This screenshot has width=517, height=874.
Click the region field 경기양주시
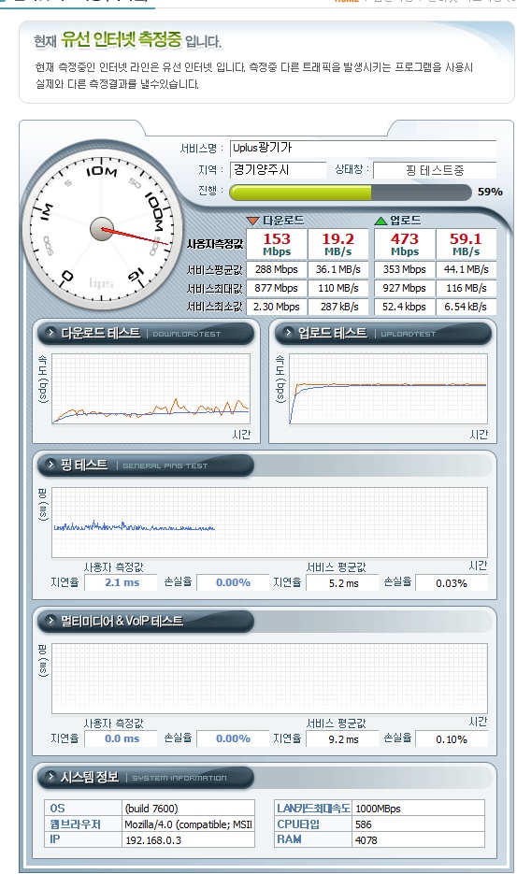click(278, 169)
